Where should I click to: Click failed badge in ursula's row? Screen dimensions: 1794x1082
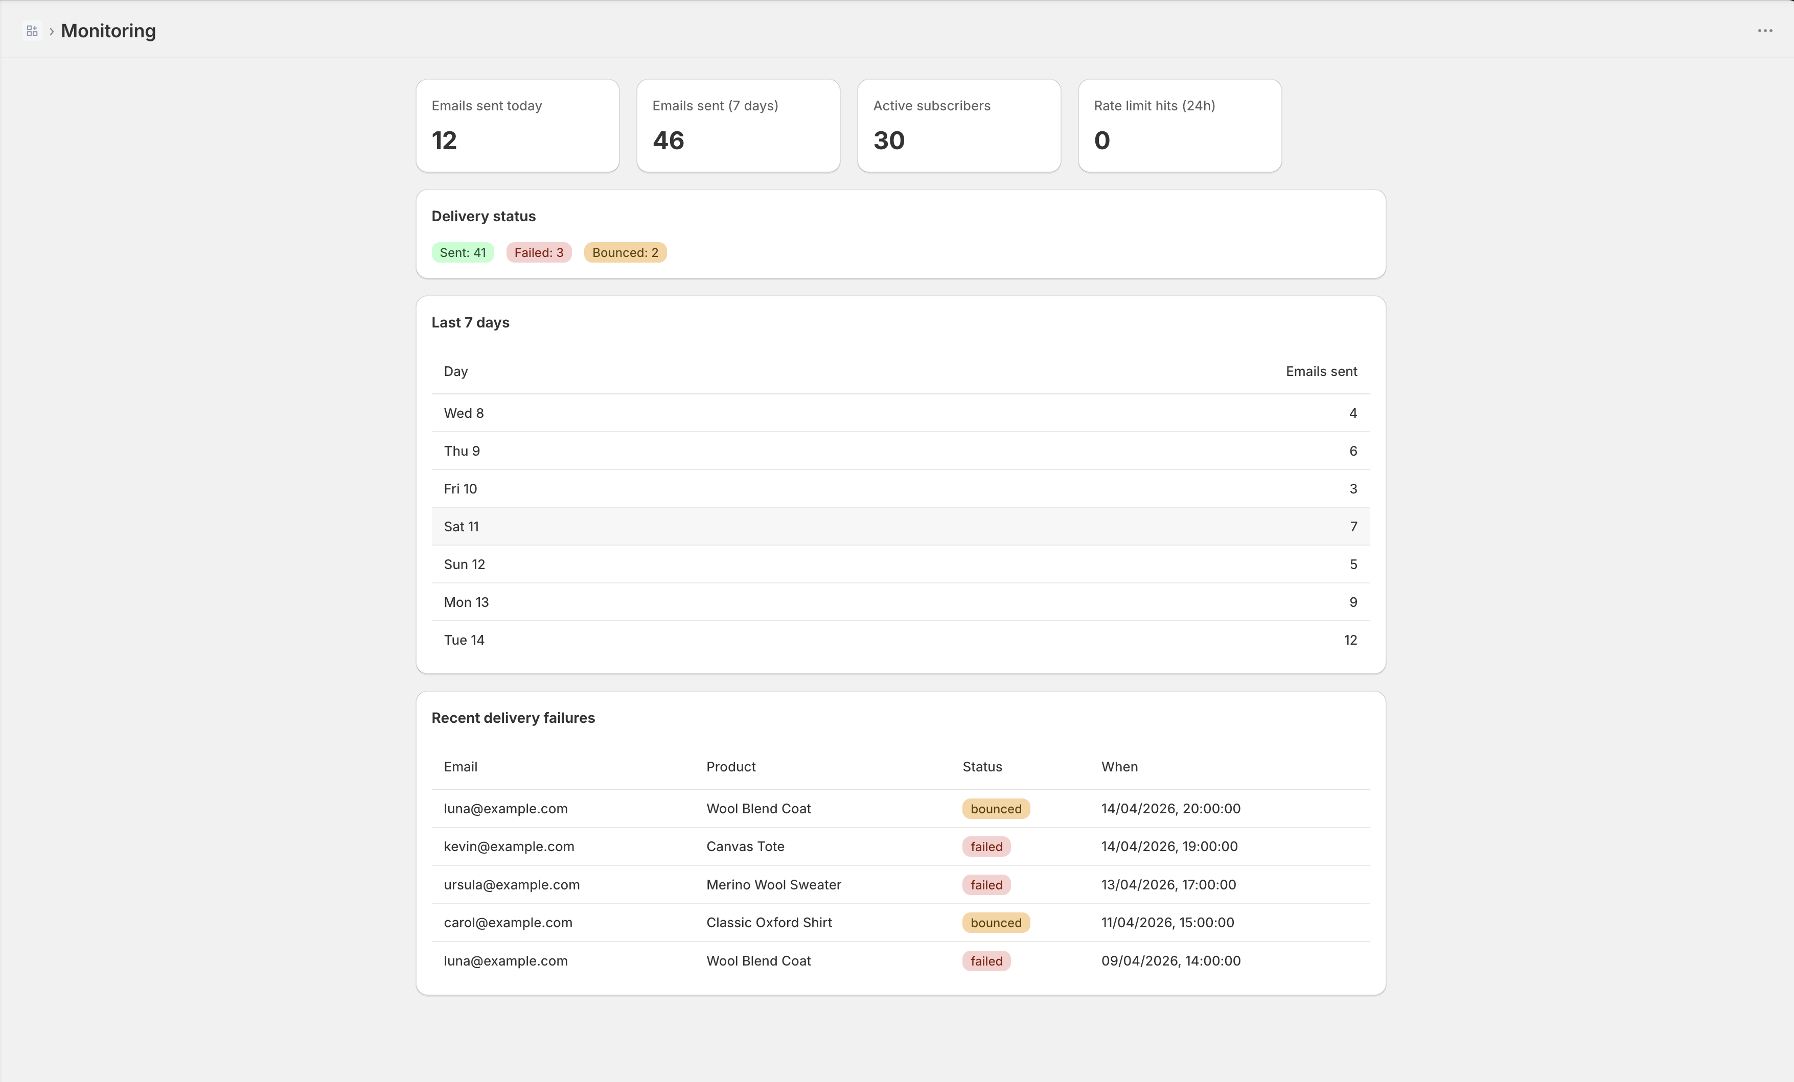[x=986, y=885]
